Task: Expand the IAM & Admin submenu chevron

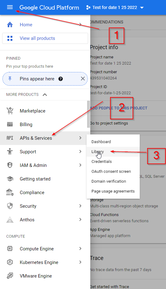Action: (x=80, y=165)
